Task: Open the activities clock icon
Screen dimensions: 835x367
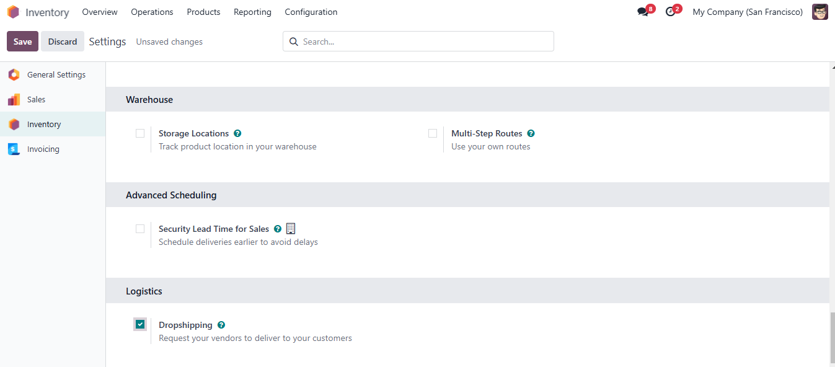Action: point(670,12)
